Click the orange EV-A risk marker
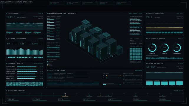The width and height of the screenshot is (189, 106). pos(107,76)
